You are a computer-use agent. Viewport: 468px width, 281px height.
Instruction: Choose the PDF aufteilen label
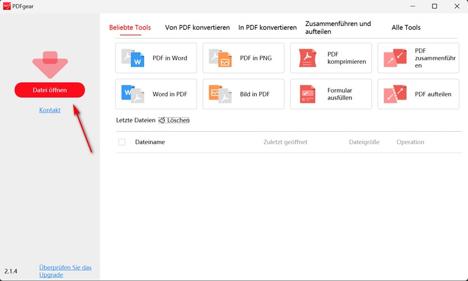coord(433,94)
